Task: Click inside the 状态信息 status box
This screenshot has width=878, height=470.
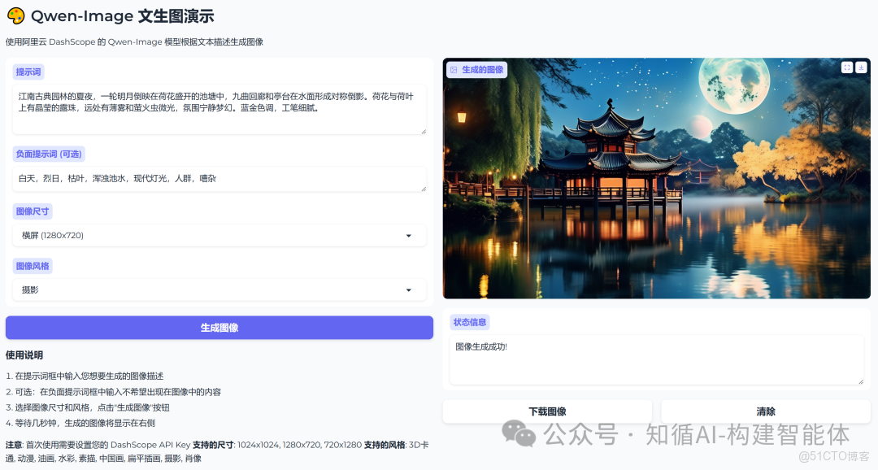Action: [658, 358]
